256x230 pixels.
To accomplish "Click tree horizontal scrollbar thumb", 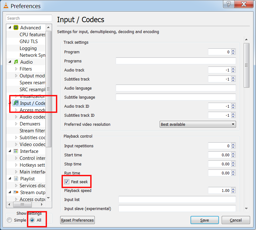I will click(x=22, y=204).
